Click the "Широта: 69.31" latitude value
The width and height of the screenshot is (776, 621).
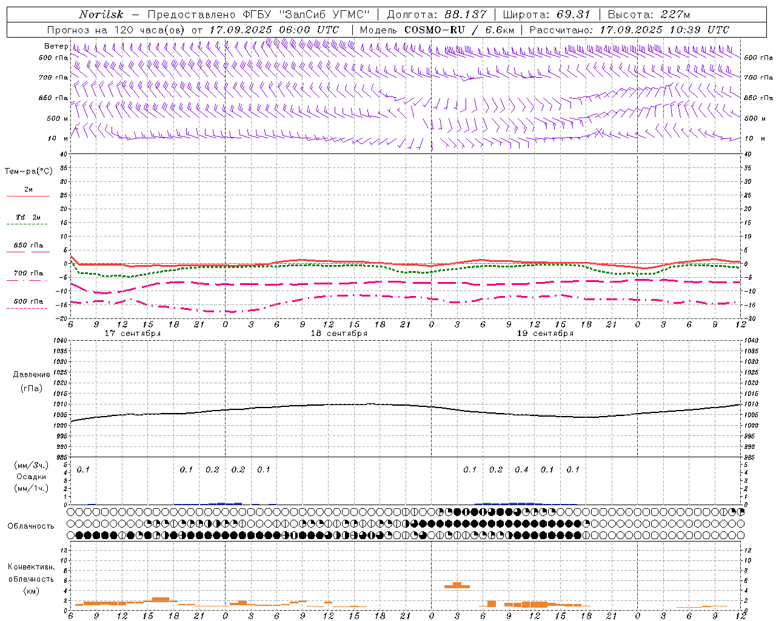[547, 15]
